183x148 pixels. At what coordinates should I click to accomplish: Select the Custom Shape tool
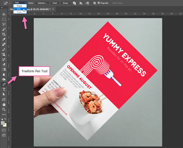click(4, 99)
